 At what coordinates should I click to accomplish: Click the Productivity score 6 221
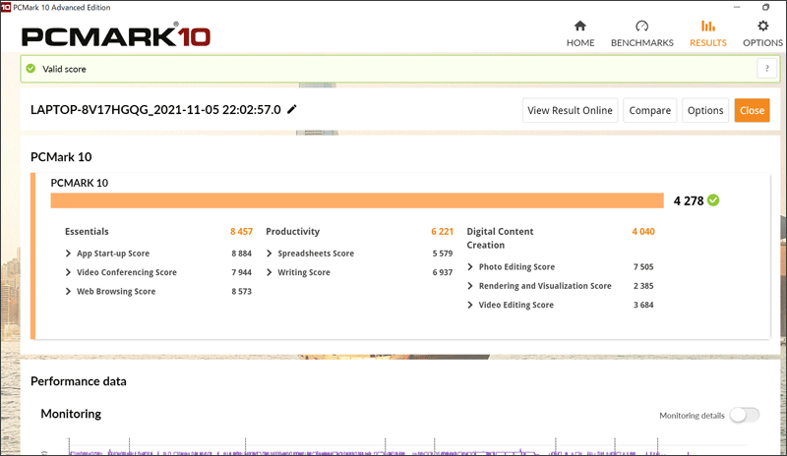[x=442, y=231]
